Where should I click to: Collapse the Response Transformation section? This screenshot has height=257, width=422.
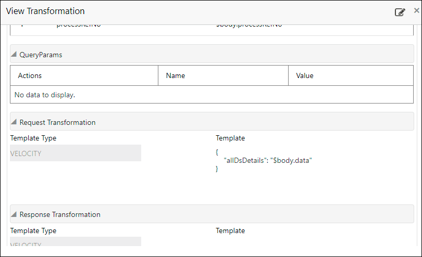pyautogui.click(x=14, y=214)
